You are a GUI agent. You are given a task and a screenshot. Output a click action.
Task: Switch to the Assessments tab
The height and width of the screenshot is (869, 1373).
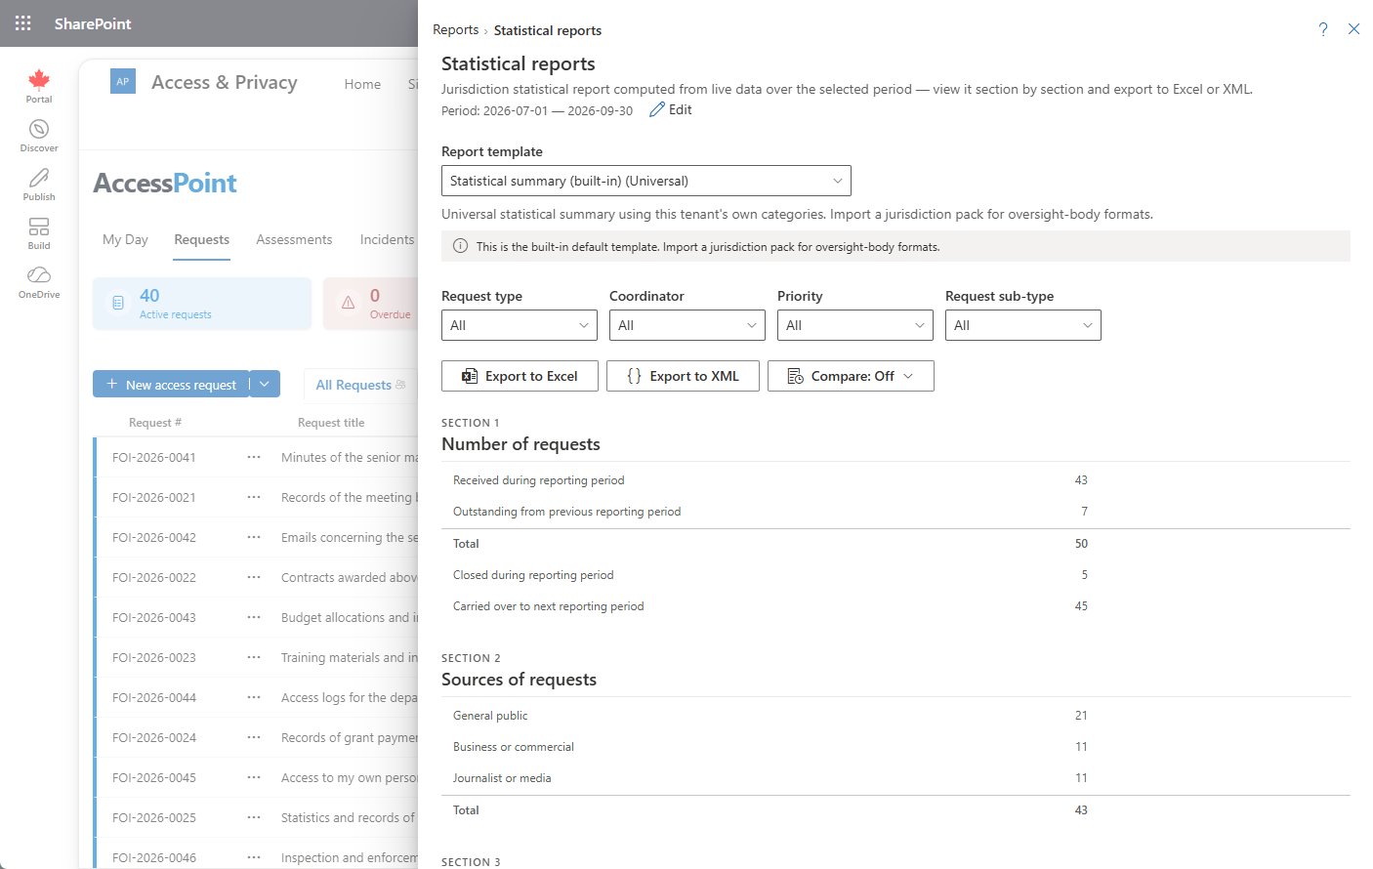coord(294,239)
